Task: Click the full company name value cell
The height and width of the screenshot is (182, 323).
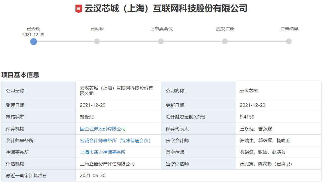Action: tap(119, 91)
